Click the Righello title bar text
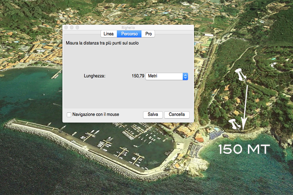 tap(128, 27)
